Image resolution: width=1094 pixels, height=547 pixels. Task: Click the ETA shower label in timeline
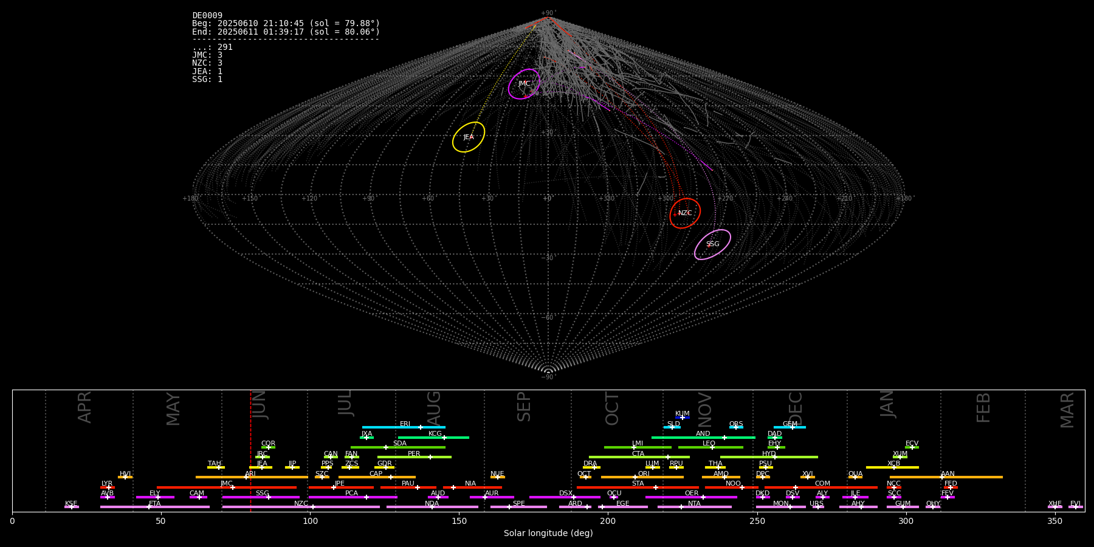point(155,504)
